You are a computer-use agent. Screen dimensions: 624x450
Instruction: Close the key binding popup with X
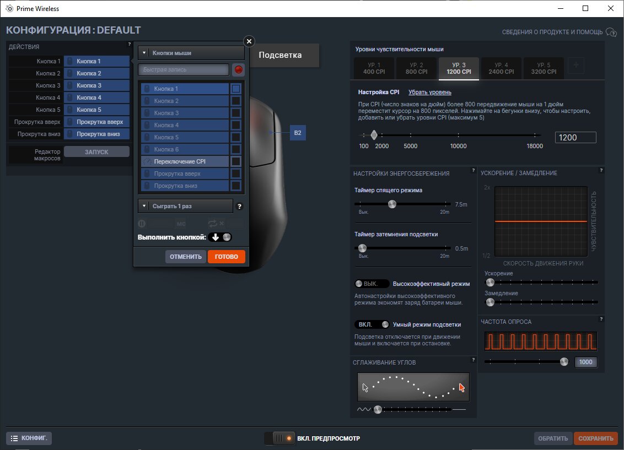249,41
